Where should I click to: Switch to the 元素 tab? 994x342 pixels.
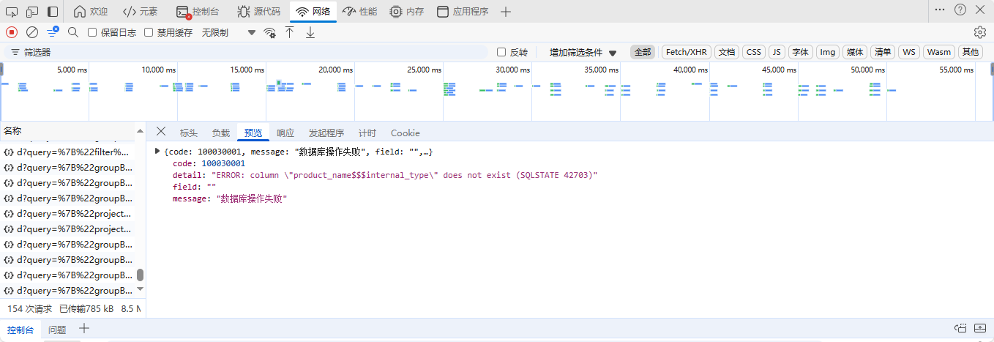pyautogui.click(x=140, y=12)
